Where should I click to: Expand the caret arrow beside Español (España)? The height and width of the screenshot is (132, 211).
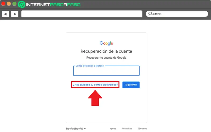pyautogui.click(x=85, y=129)
